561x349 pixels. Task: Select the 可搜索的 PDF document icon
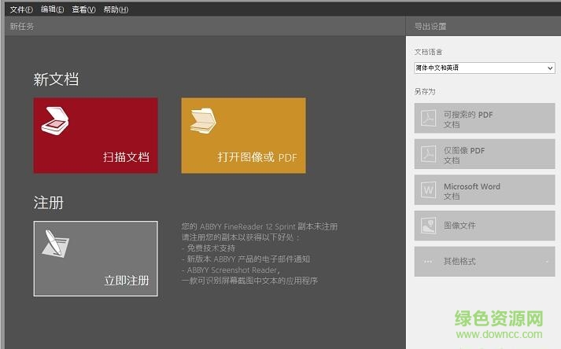click(x=428, y=119)
